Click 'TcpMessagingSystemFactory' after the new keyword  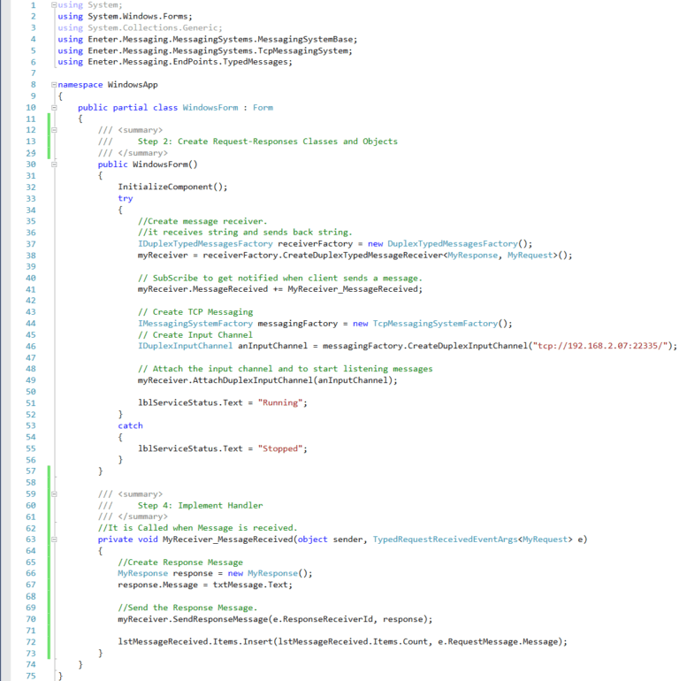[x=436, y=324]
